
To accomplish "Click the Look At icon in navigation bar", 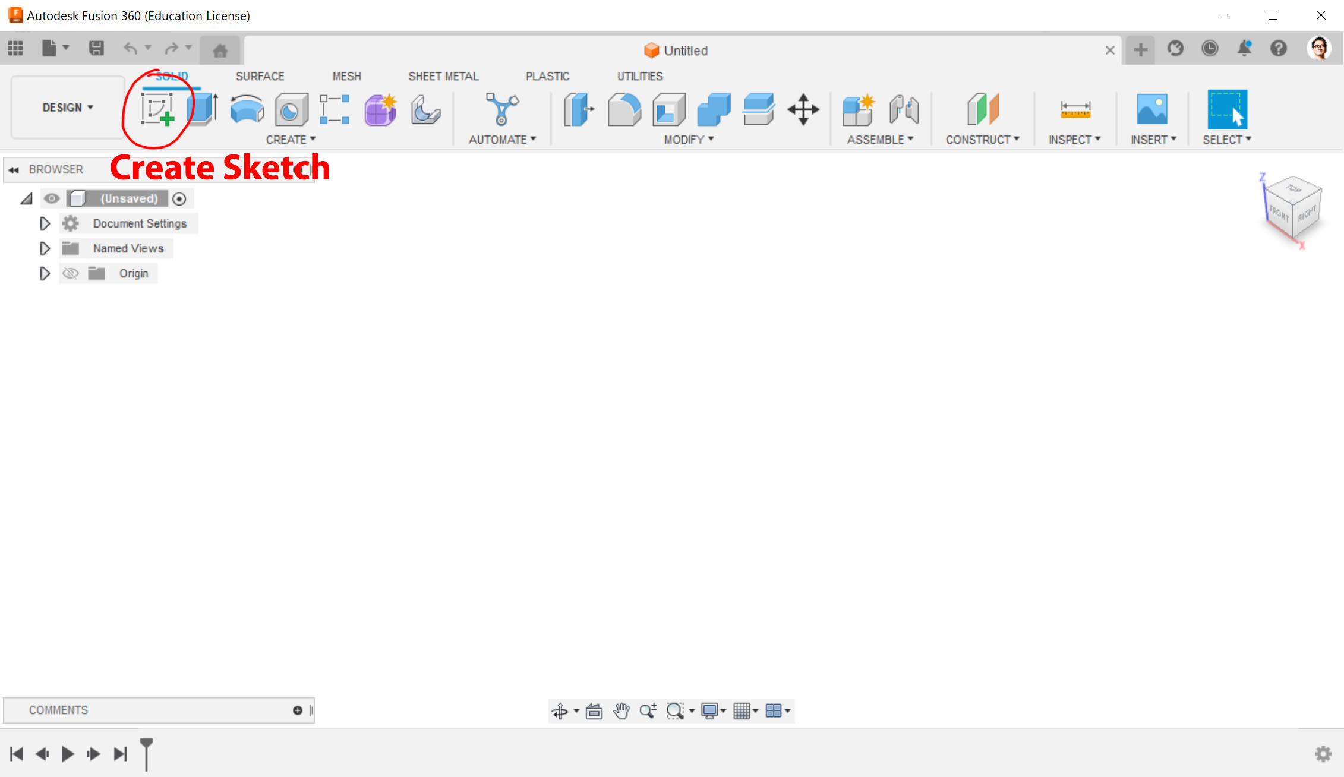I will [x=594, y=710].
